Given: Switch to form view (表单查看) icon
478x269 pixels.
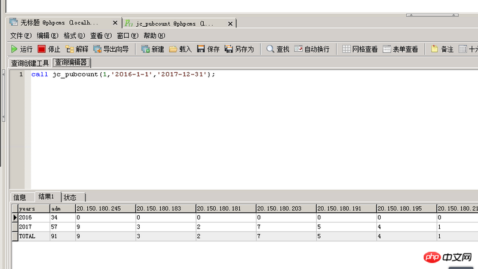Looking at the screenshot, I should tap(387, 49).
